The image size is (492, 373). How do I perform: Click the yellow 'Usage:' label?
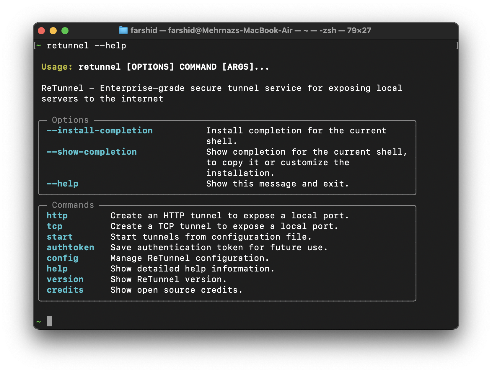pyautogui.click(x=57, y=67)
